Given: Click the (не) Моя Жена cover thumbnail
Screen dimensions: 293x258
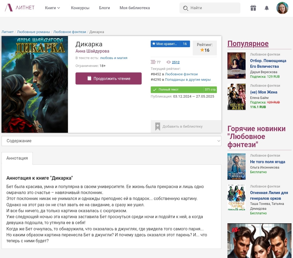Looking at the screenshot, I should coord(236,97).
